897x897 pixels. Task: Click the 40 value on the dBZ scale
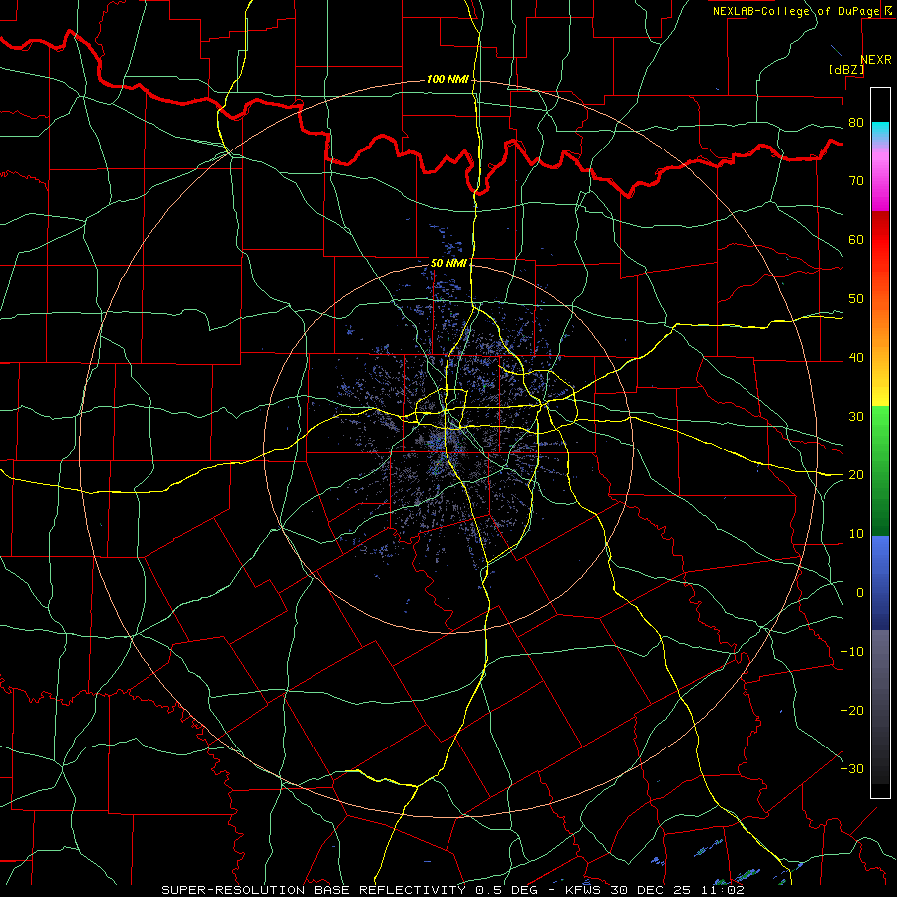point(856,358)
